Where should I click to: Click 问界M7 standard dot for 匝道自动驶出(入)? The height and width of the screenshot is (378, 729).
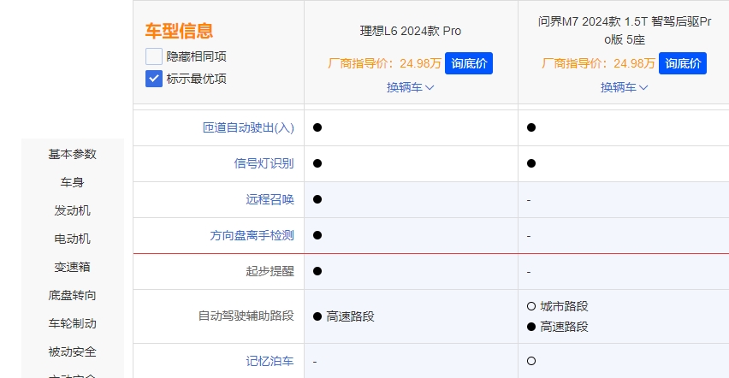point(531,127)
